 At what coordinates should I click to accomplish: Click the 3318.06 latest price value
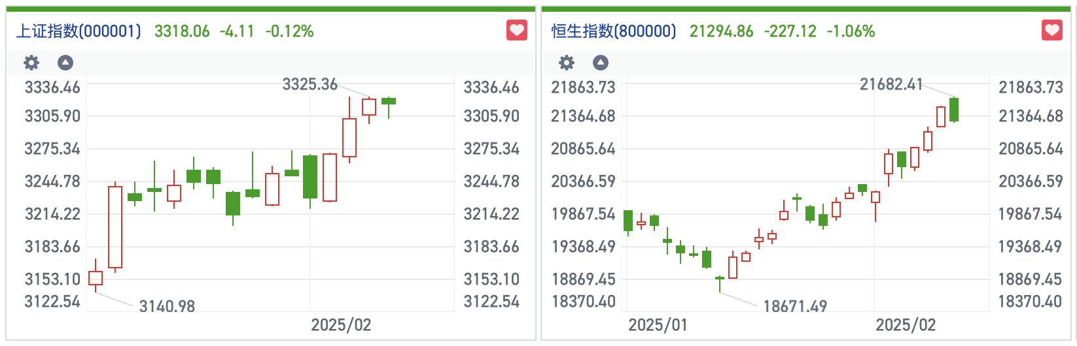pyautogui.click(x=182, y=31)
